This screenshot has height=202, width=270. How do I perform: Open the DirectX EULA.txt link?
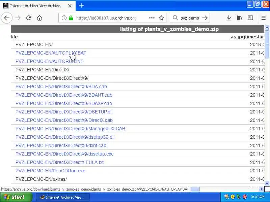60,162
